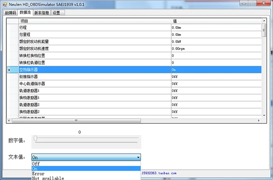Click the table's vertical scrollbar thumb
This screenshot has height=180, width=273.
(x=264, y=30)
